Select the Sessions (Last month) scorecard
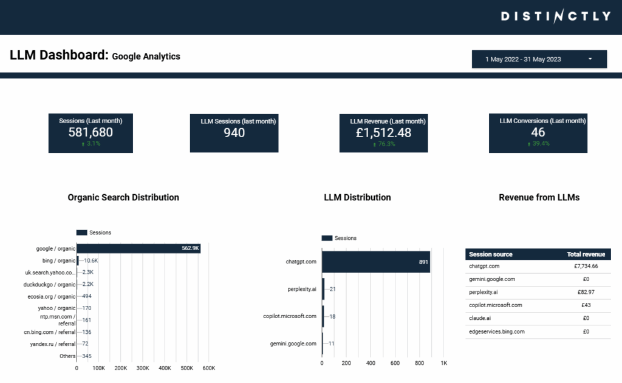Screen dimensions: 622x383 coord(91,132)
